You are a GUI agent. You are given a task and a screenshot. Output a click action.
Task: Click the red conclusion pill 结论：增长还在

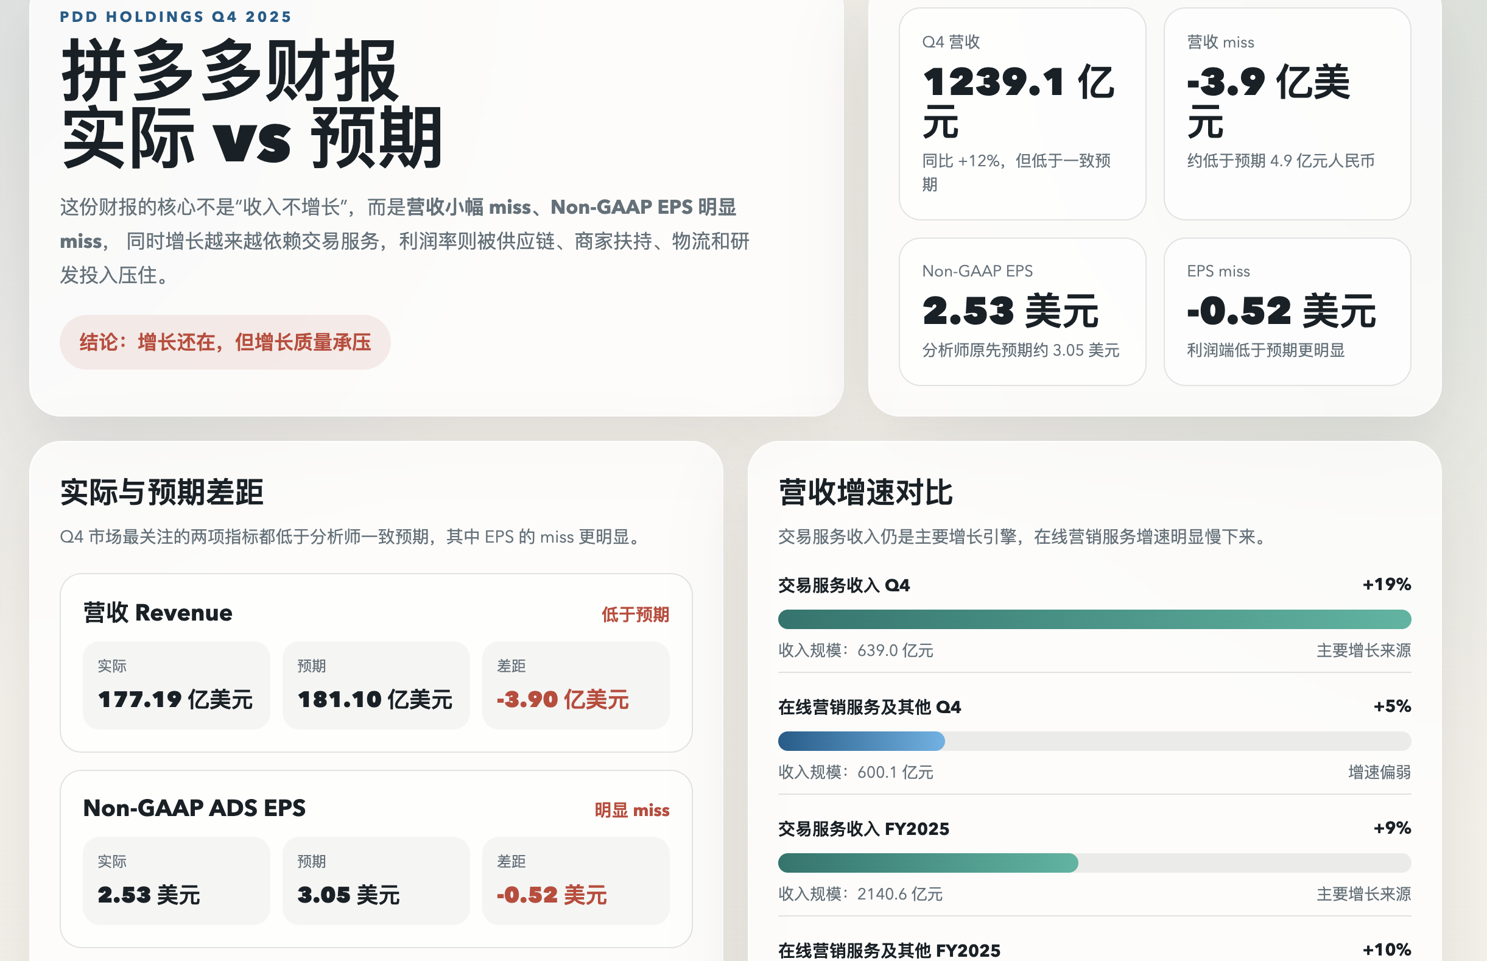tap(225, 342)
